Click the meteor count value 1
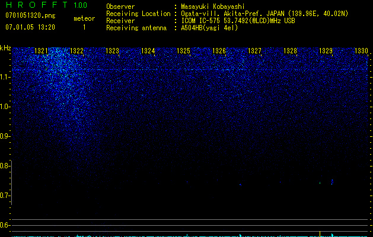The width and height of the screenshot is (373, 237). pyautogui.click(x=84, y=27)
